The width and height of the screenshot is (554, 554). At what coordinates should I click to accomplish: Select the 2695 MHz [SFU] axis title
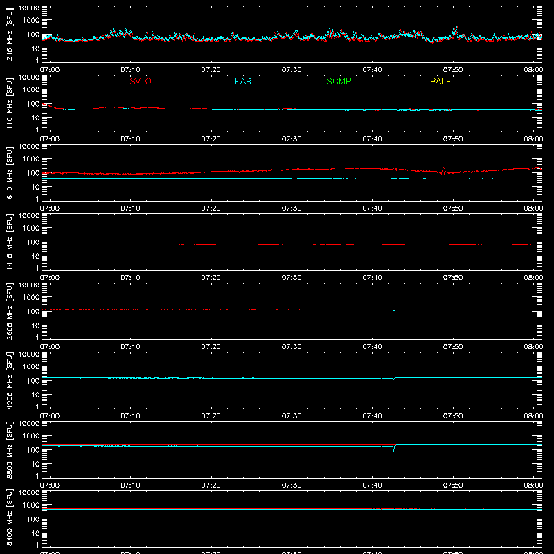[x=10, y=311]
